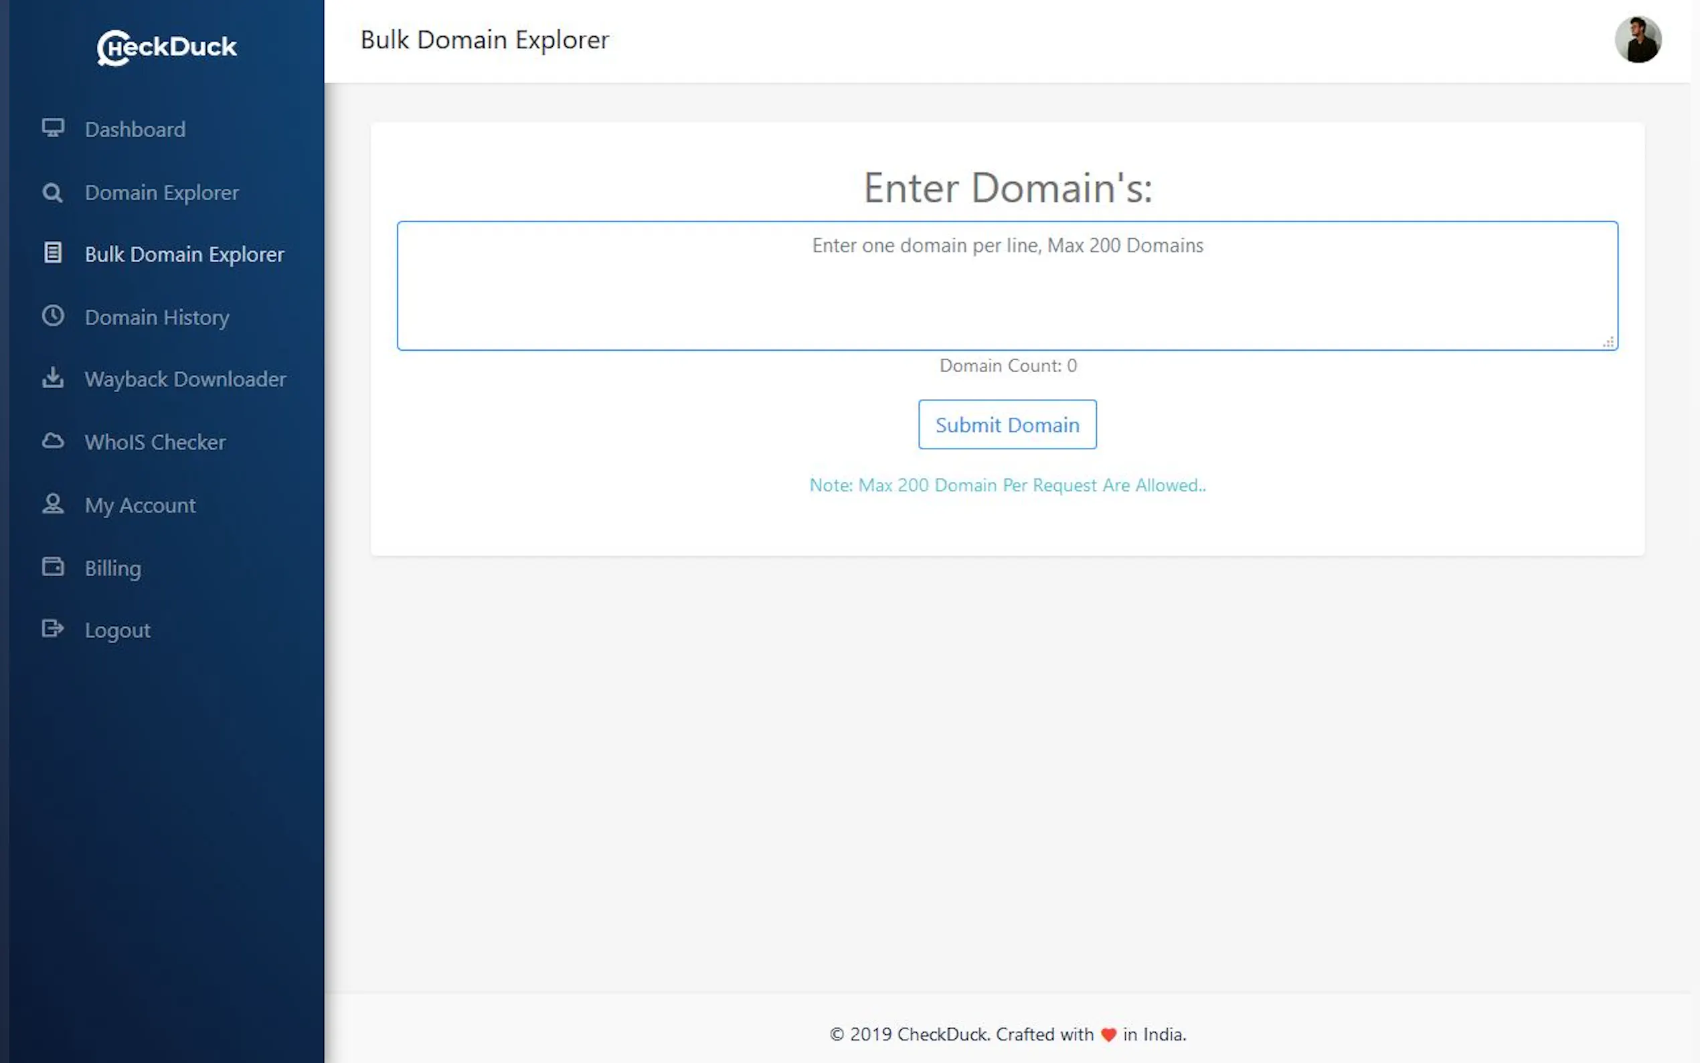Click the textarea resize handle
This screenshot has width=1700, height=1063.
1608,341
